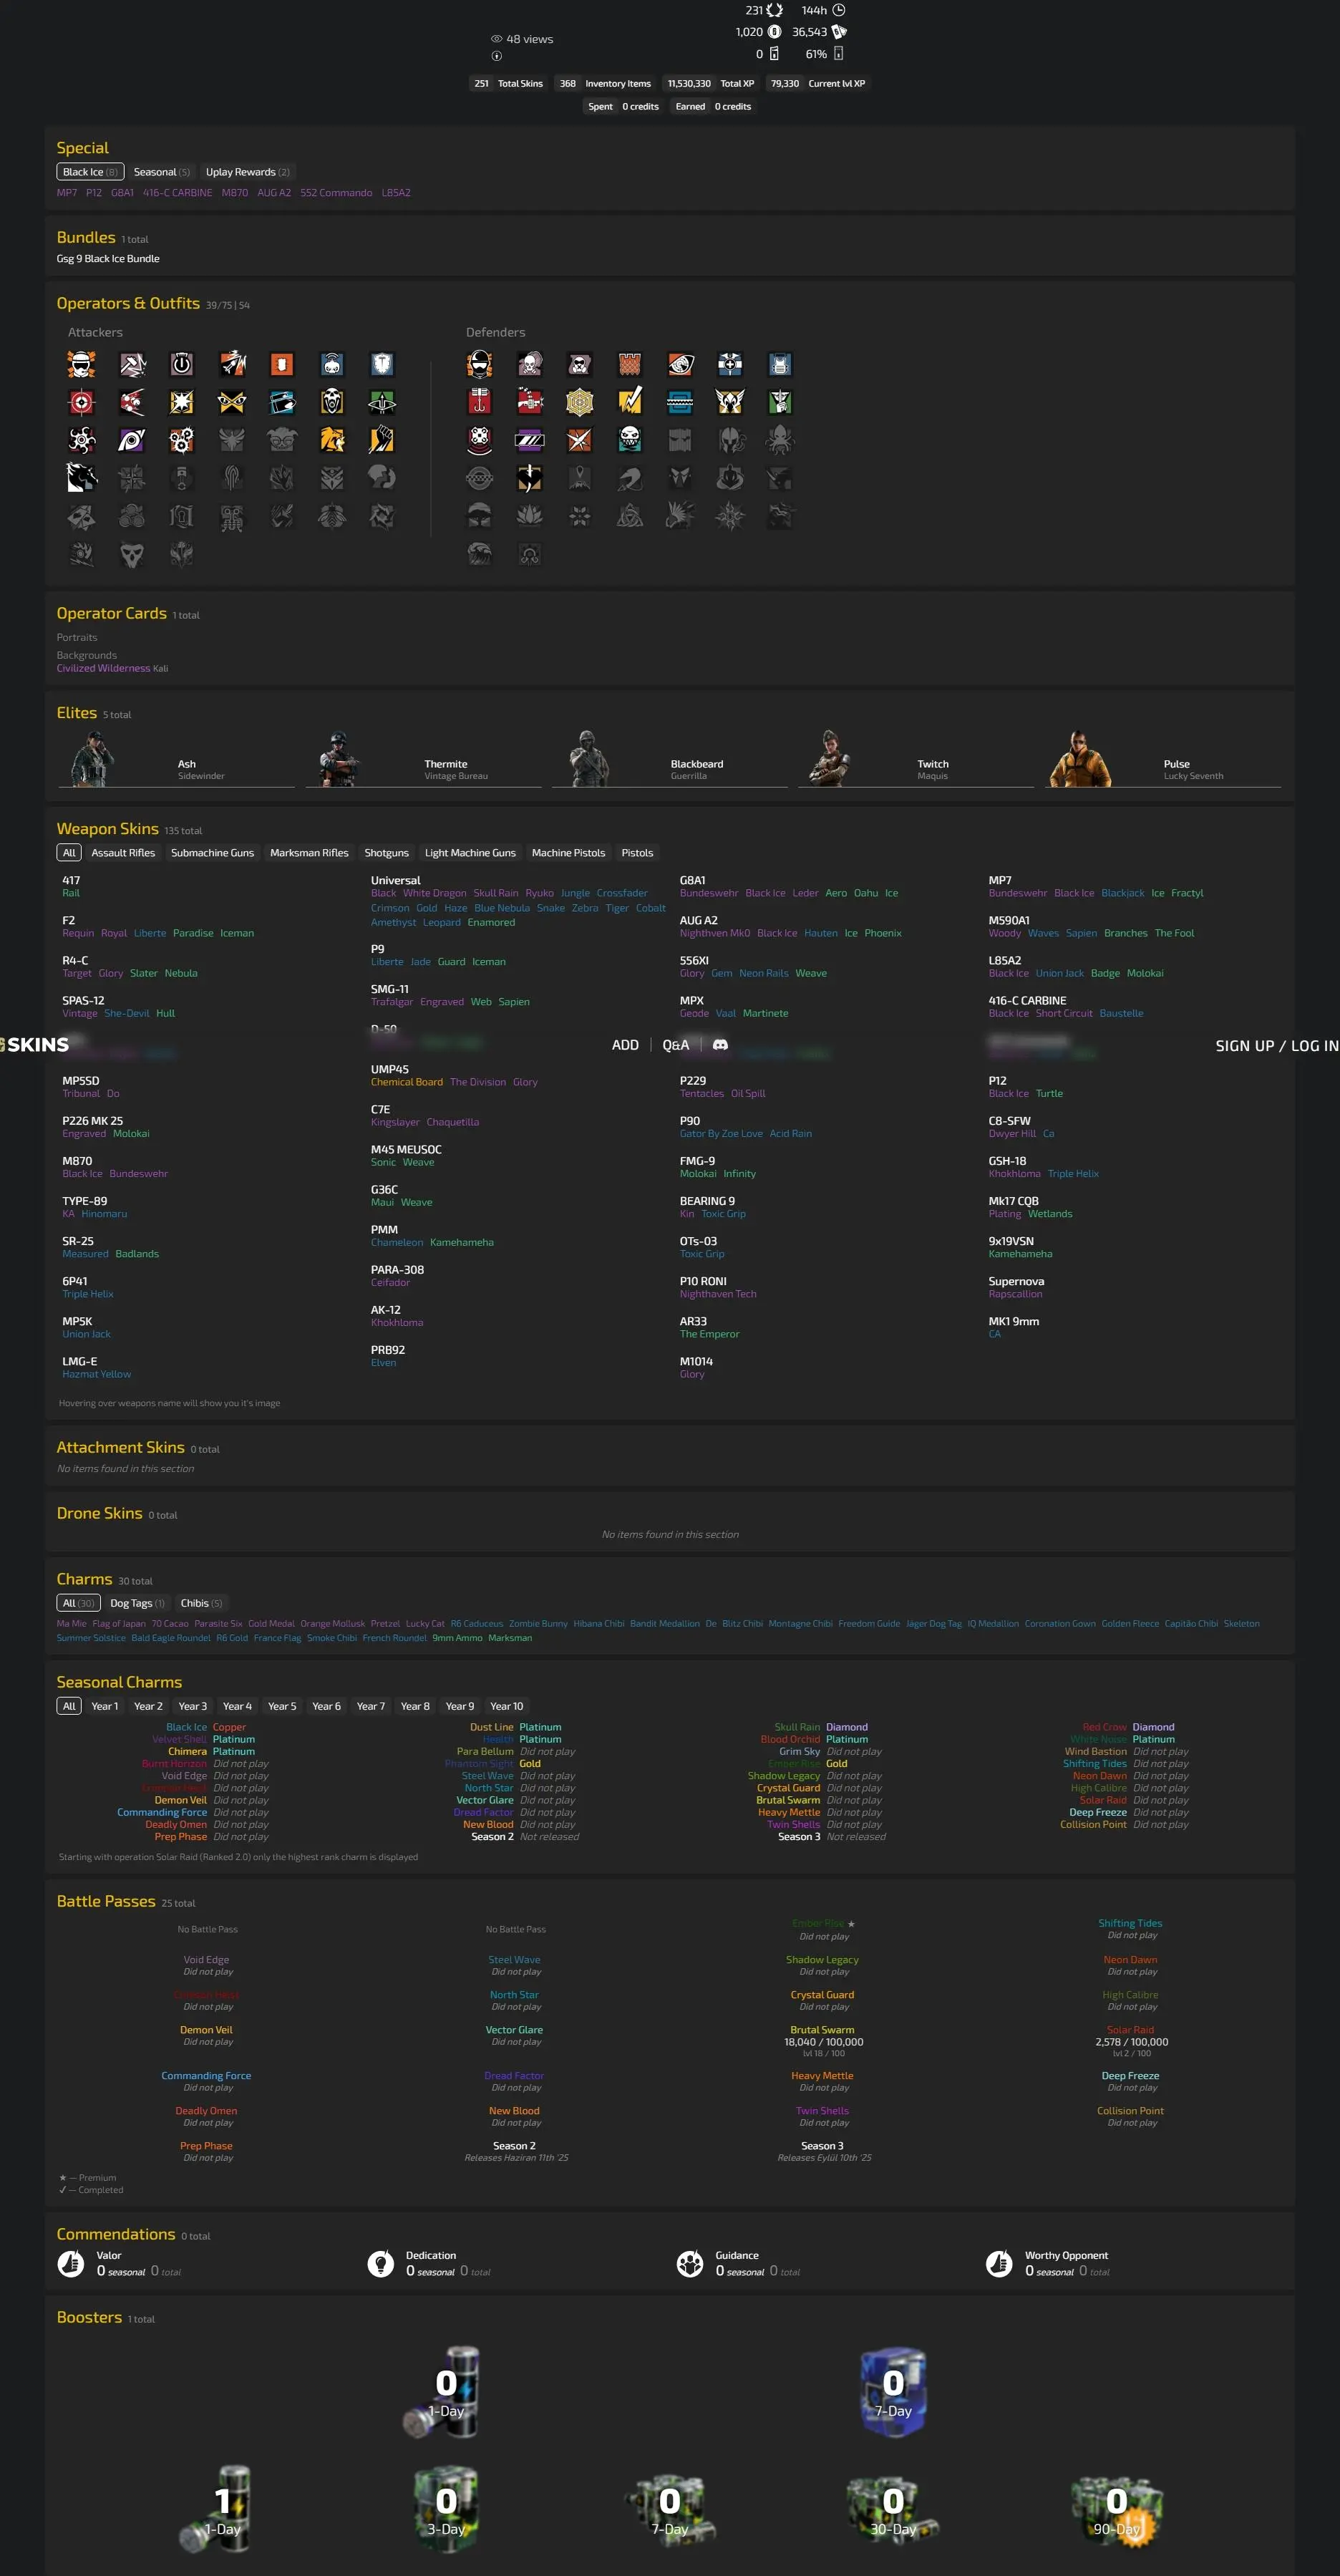The height and width of the screenshot is (2576, 1340).
Task: Click the Worthy Opponent commendation icon
Action: coord(999,2263)
